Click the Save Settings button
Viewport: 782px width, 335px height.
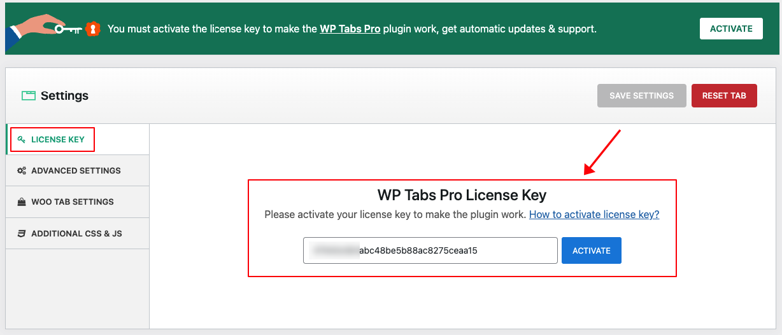pos(641,96)
